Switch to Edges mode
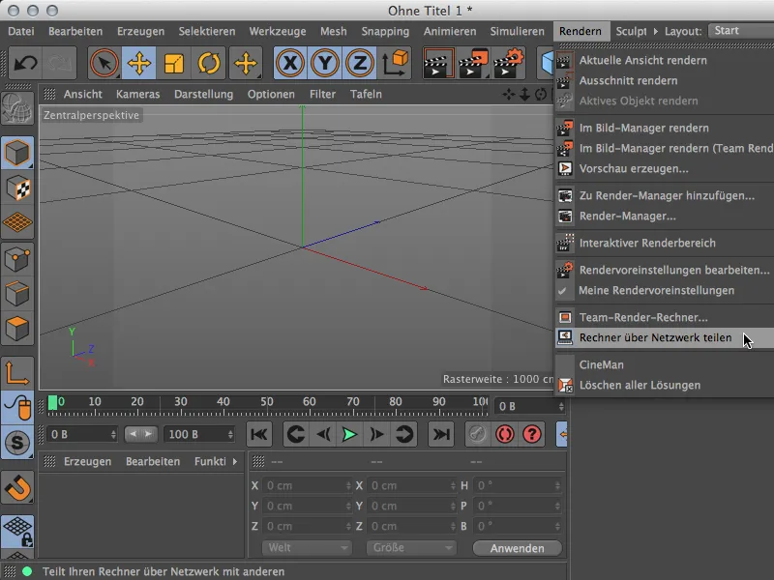774x580 pixels. (x=17, y=294)
